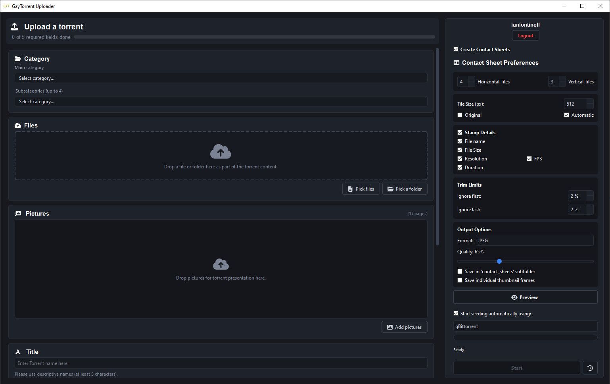
Task: Click the Torrent name input field
Action: (x=221, y=363)
